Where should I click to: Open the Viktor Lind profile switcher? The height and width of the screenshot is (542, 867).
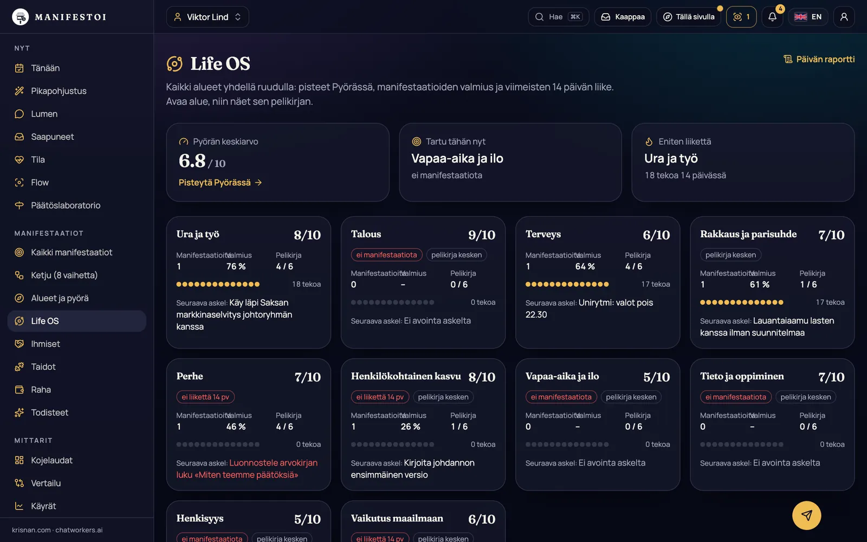coord(208,17)
